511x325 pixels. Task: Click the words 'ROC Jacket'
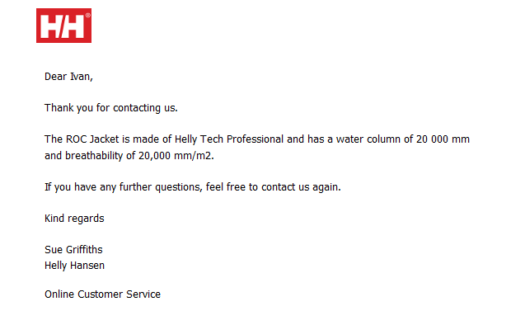(x=92, y=139)
